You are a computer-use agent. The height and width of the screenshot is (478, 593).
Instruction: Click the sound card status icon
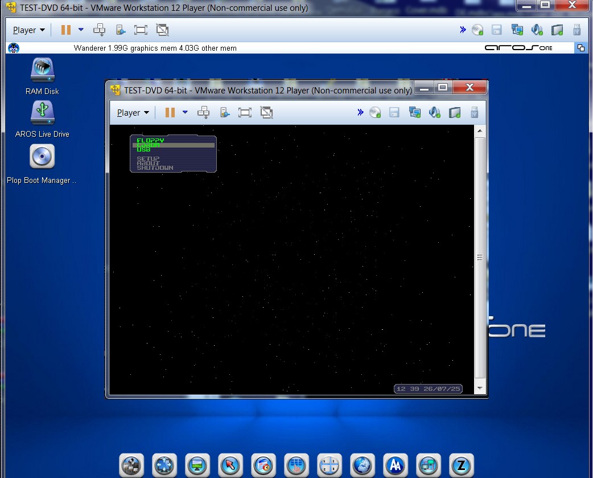(x=435, y=112)
